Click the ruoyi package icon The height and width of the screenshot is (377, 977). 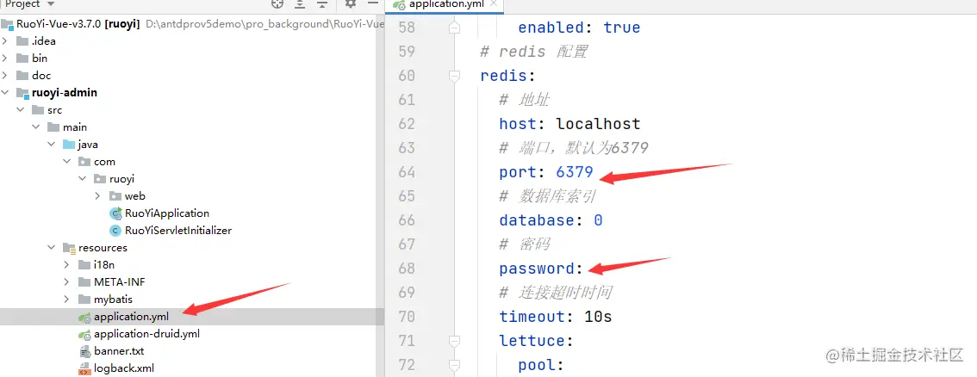[100, 179]
